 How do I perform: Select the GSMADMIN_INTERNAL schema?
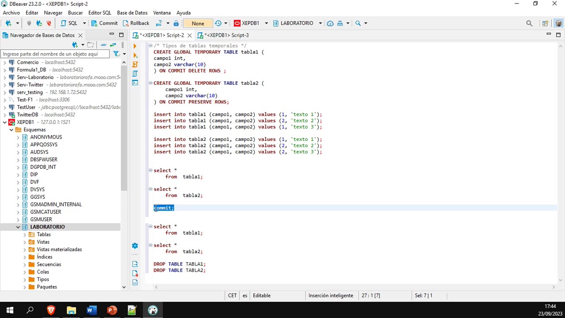pos(56,204)
